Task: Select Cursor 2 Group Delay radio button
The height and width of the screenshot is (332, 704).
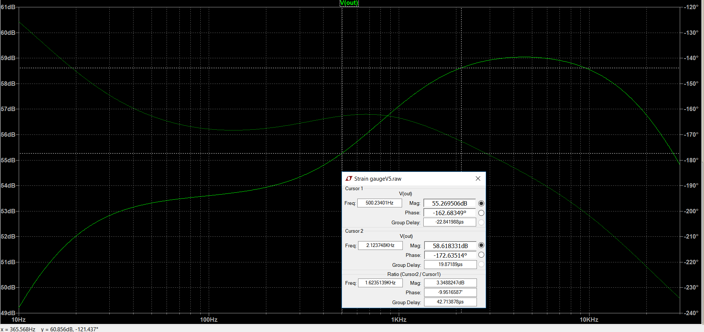Action: click(x=481, y=264)
